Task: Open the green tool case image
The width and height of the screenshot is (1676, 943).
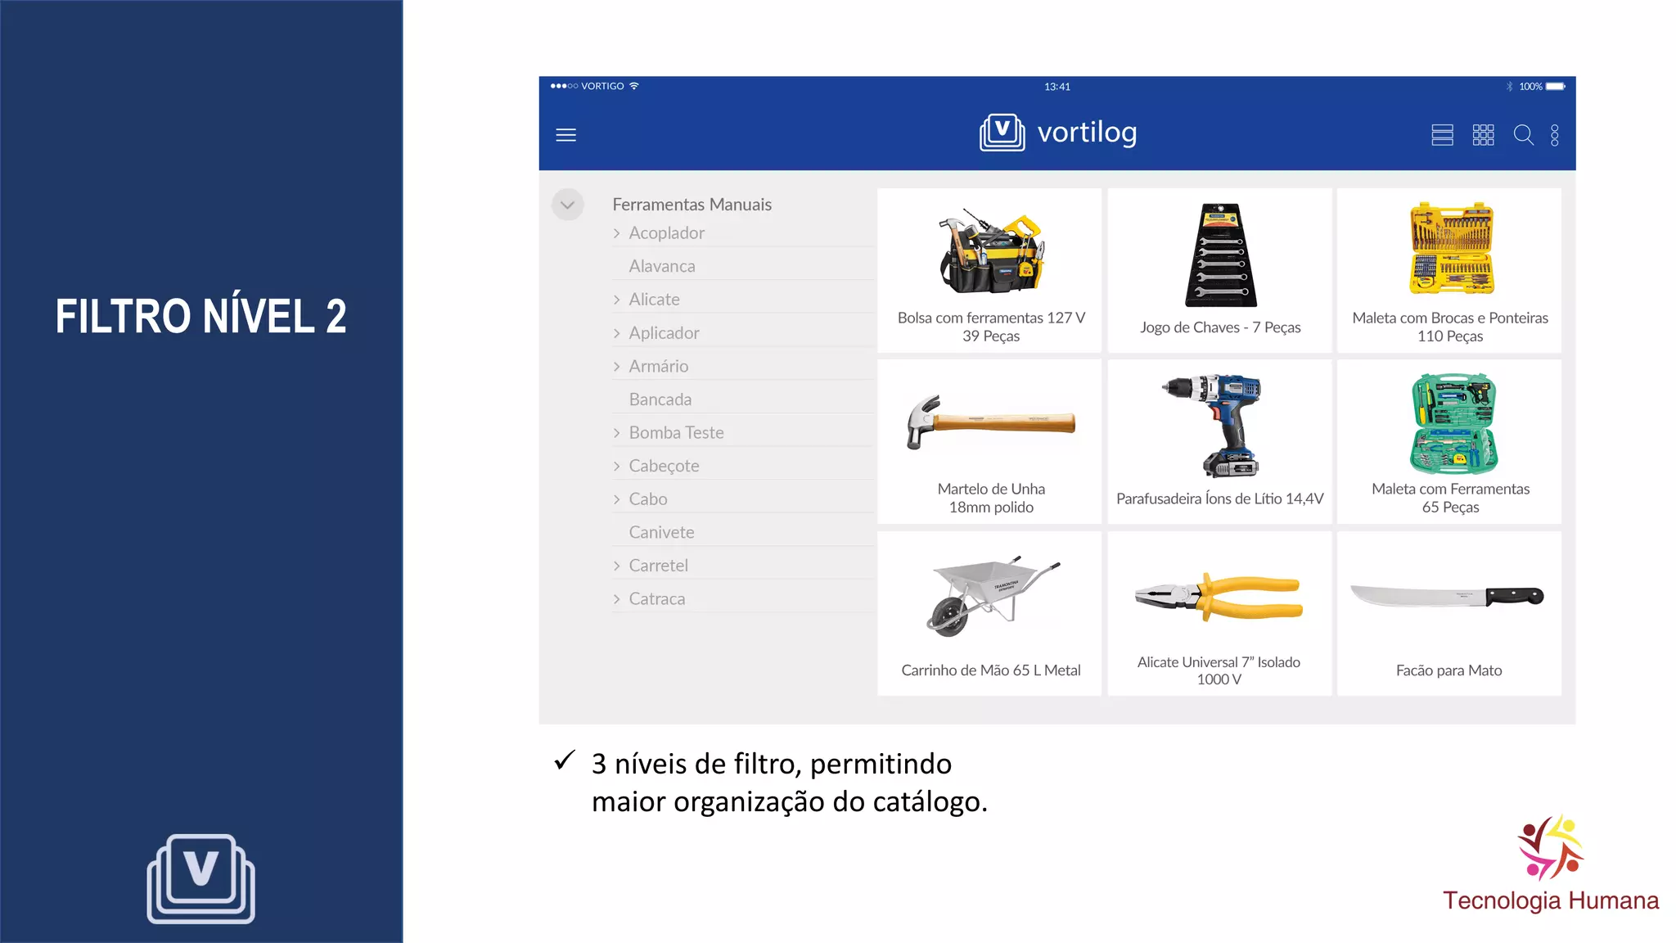Action: (x=1453, y=424)
